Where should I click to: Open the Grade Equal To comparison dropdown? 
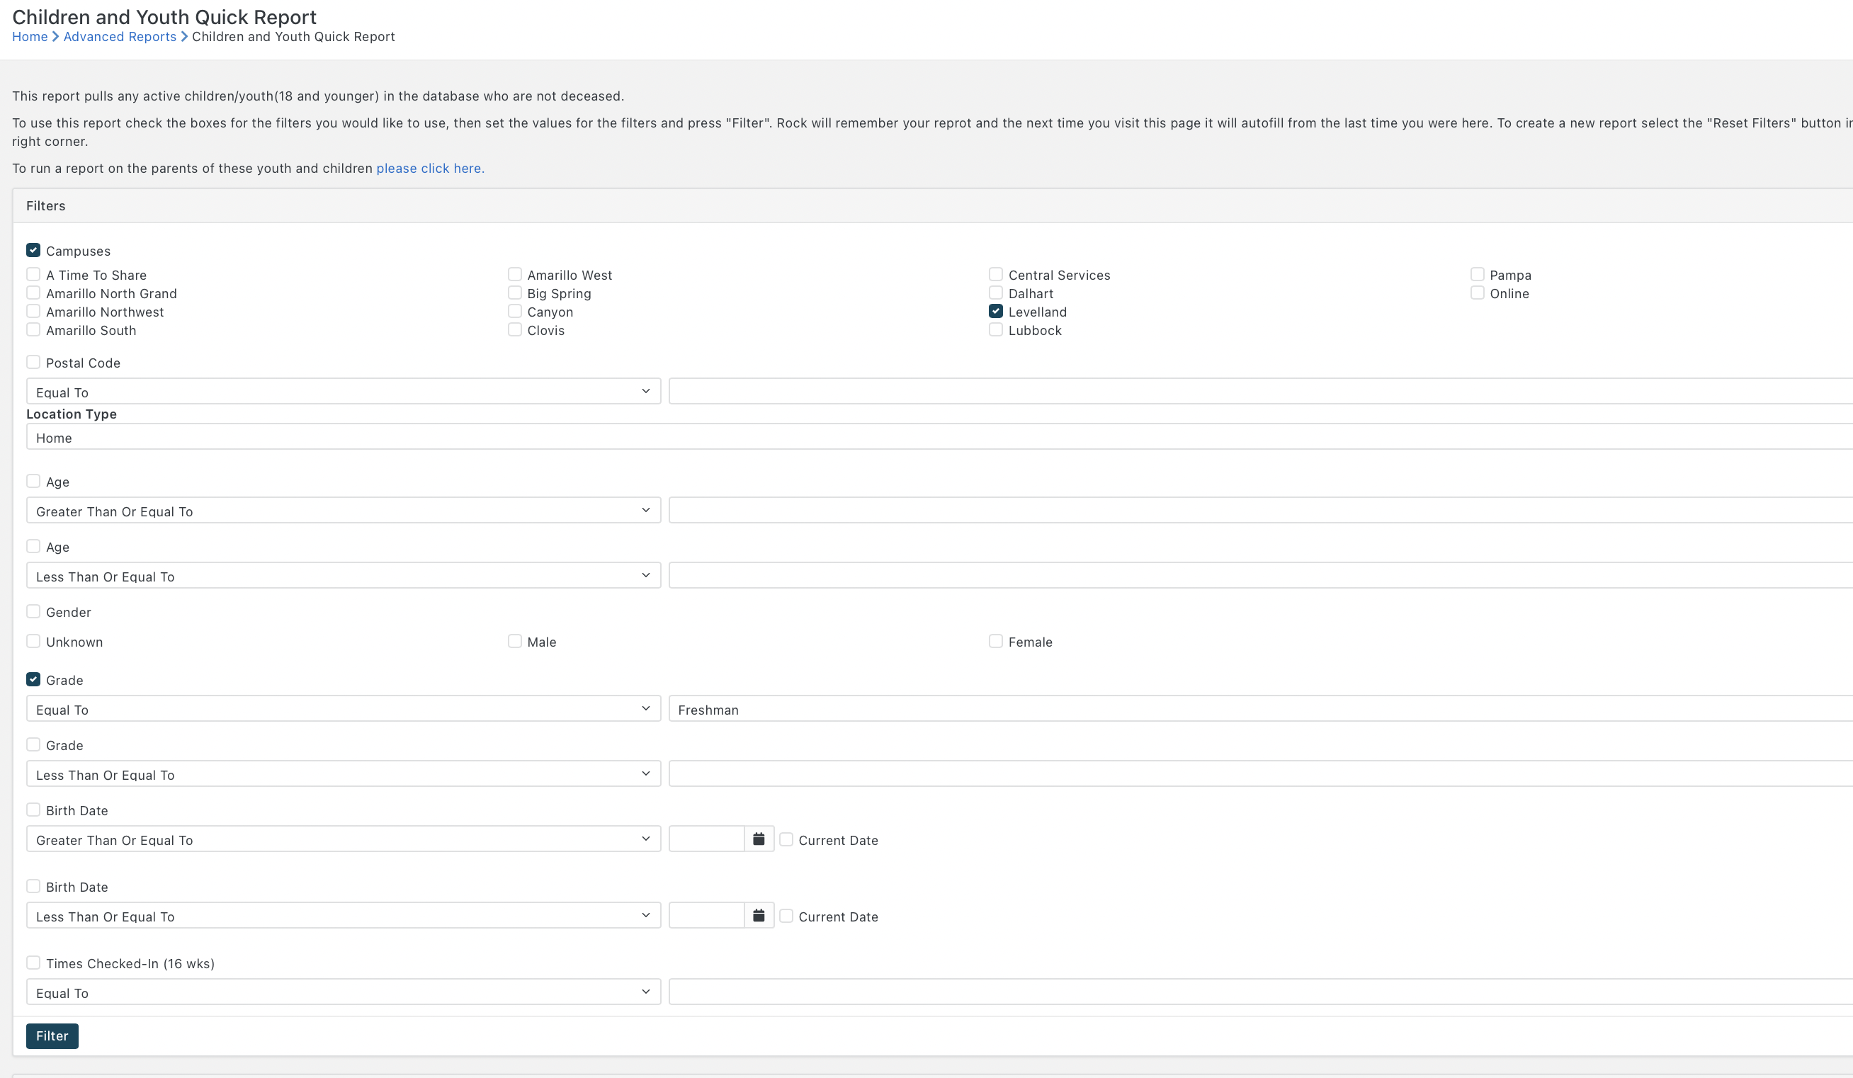pos(344,709)
